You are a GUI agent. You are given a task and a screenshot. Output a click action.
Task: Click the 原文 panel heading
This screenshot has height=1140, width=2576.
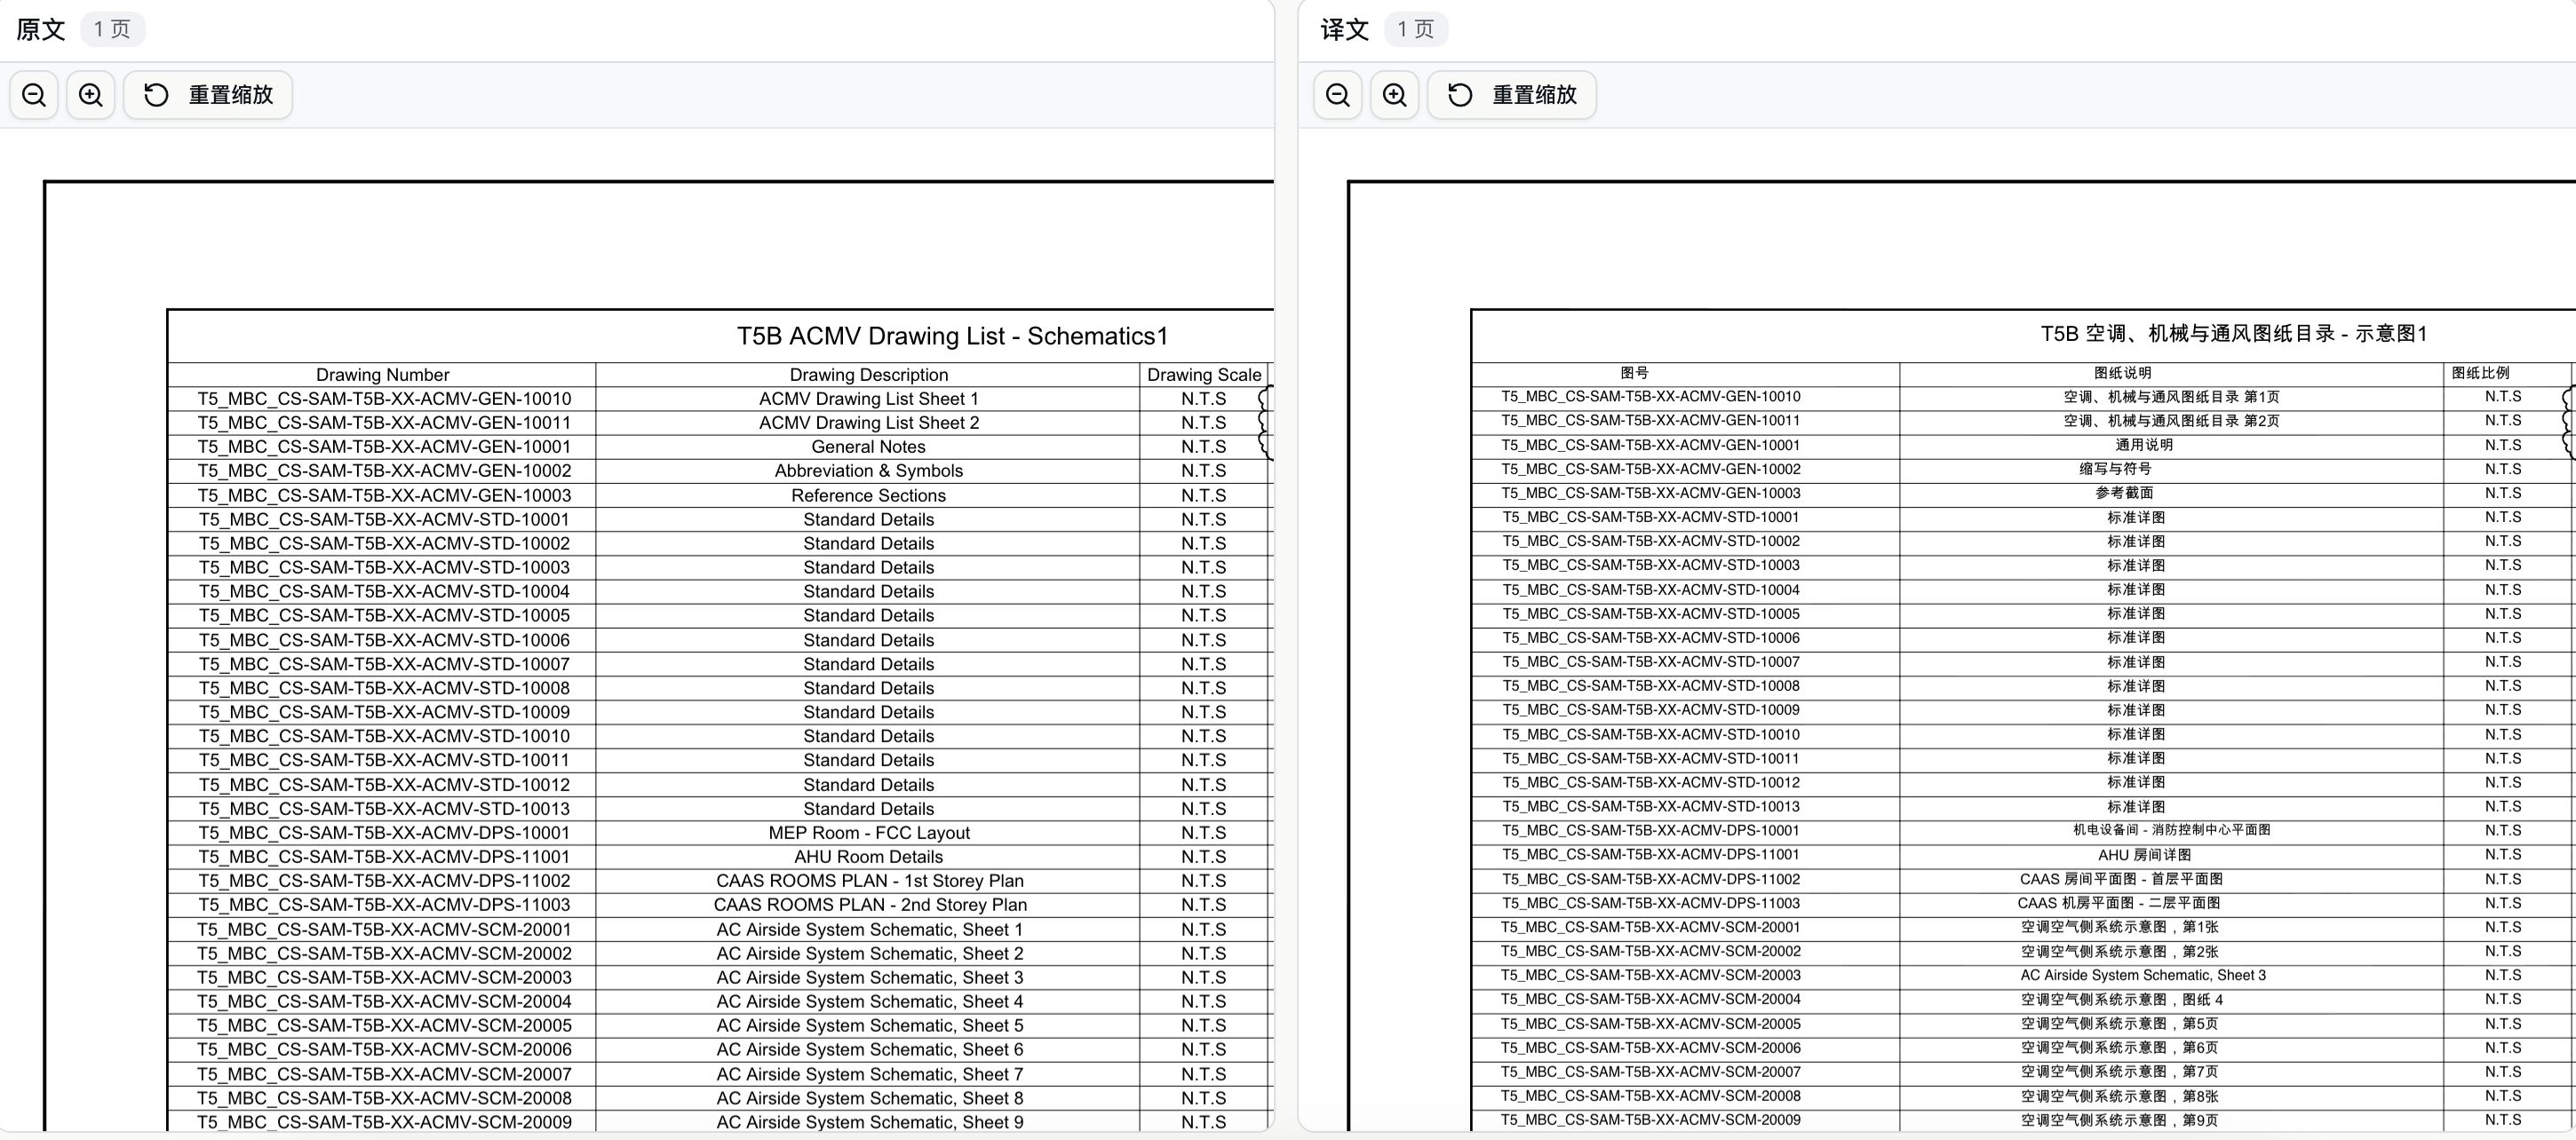41,30
